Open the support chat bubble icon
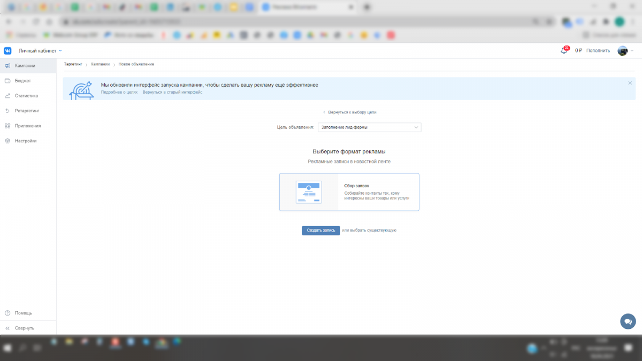This screenshot has height=361, width=642. pyautogui.click(x=628, y=321)
